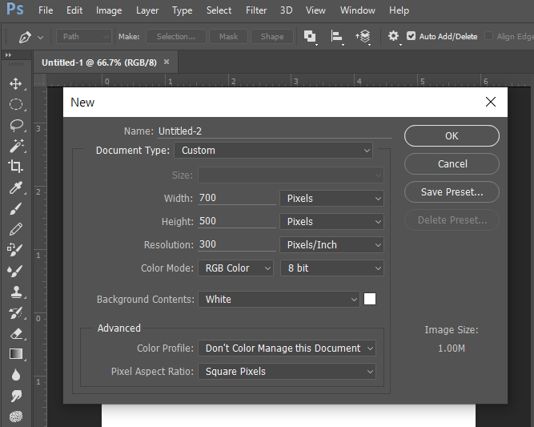Screen dimensions: 534x427
Task: Open the Width units dropdown
Action: coord(331,199)
